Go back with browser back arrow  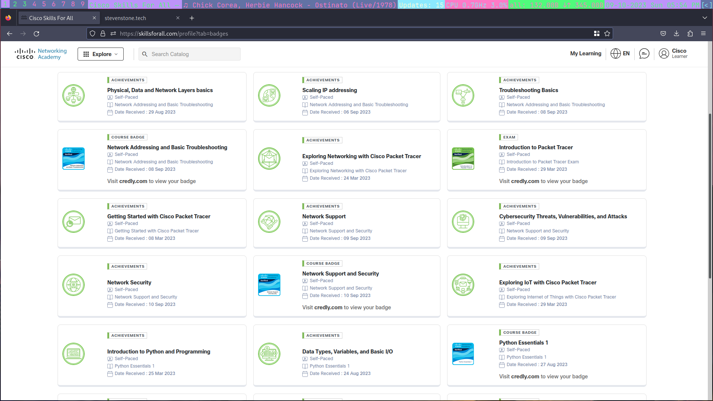click(x=10, y=34)
